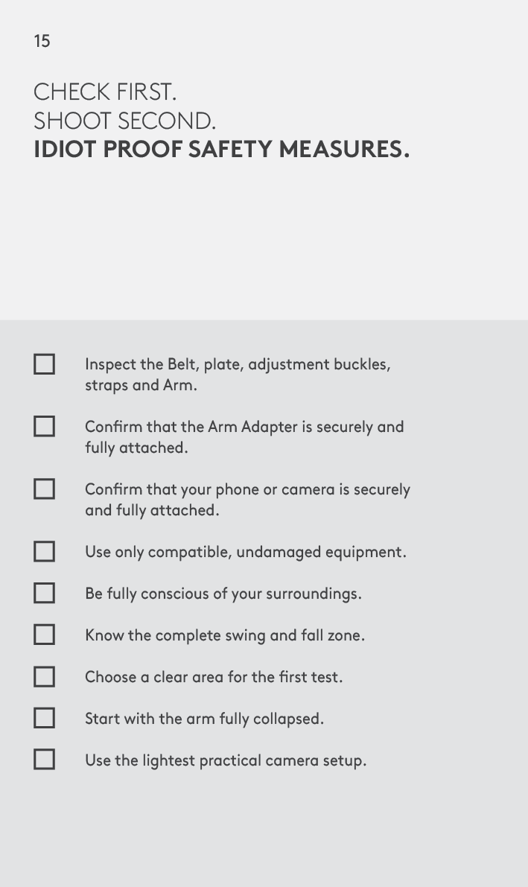
Task: Click the IDIOT PROOF SAFETY MEASURES heading
Action: coord(221,150)
